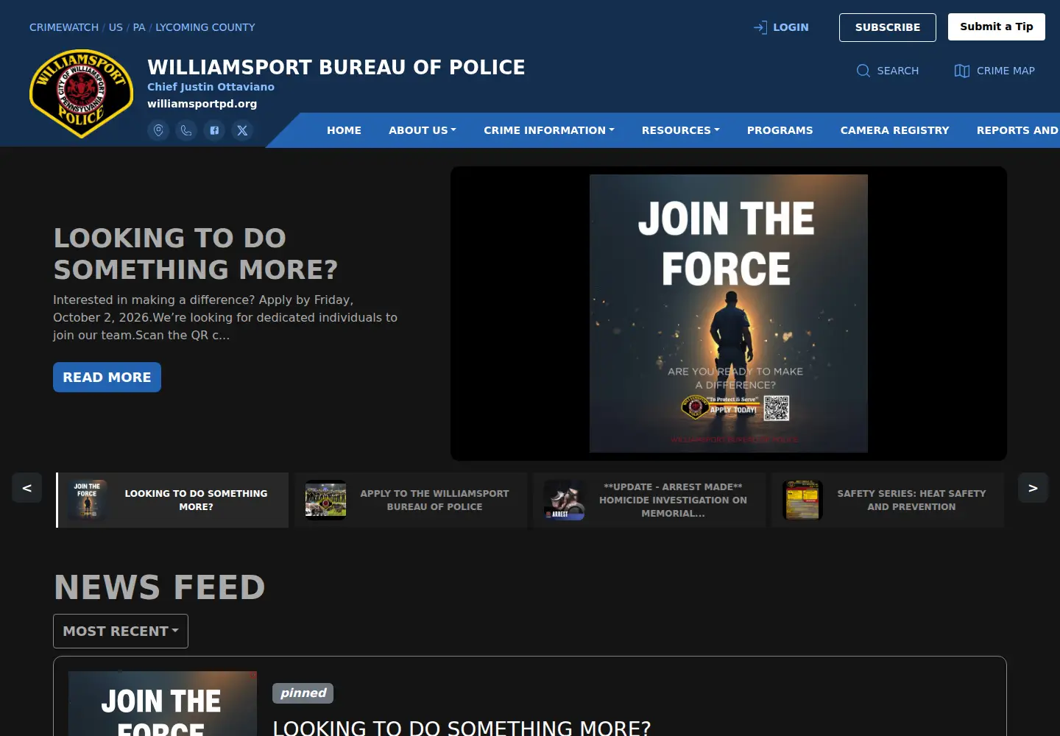
Task: Open the pinned post Join The Force thumbnail
Action: point(163,704)
